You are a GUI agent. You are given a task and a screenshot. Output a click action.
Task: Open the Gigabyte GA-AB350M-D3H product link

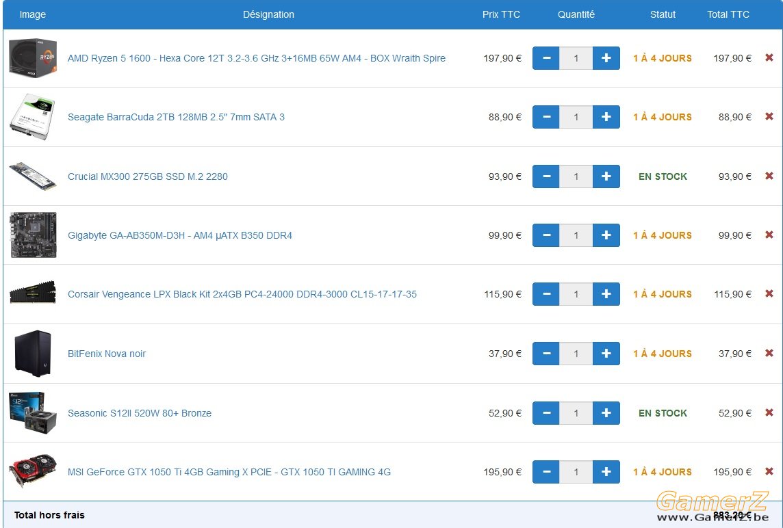tap(180, 235)
